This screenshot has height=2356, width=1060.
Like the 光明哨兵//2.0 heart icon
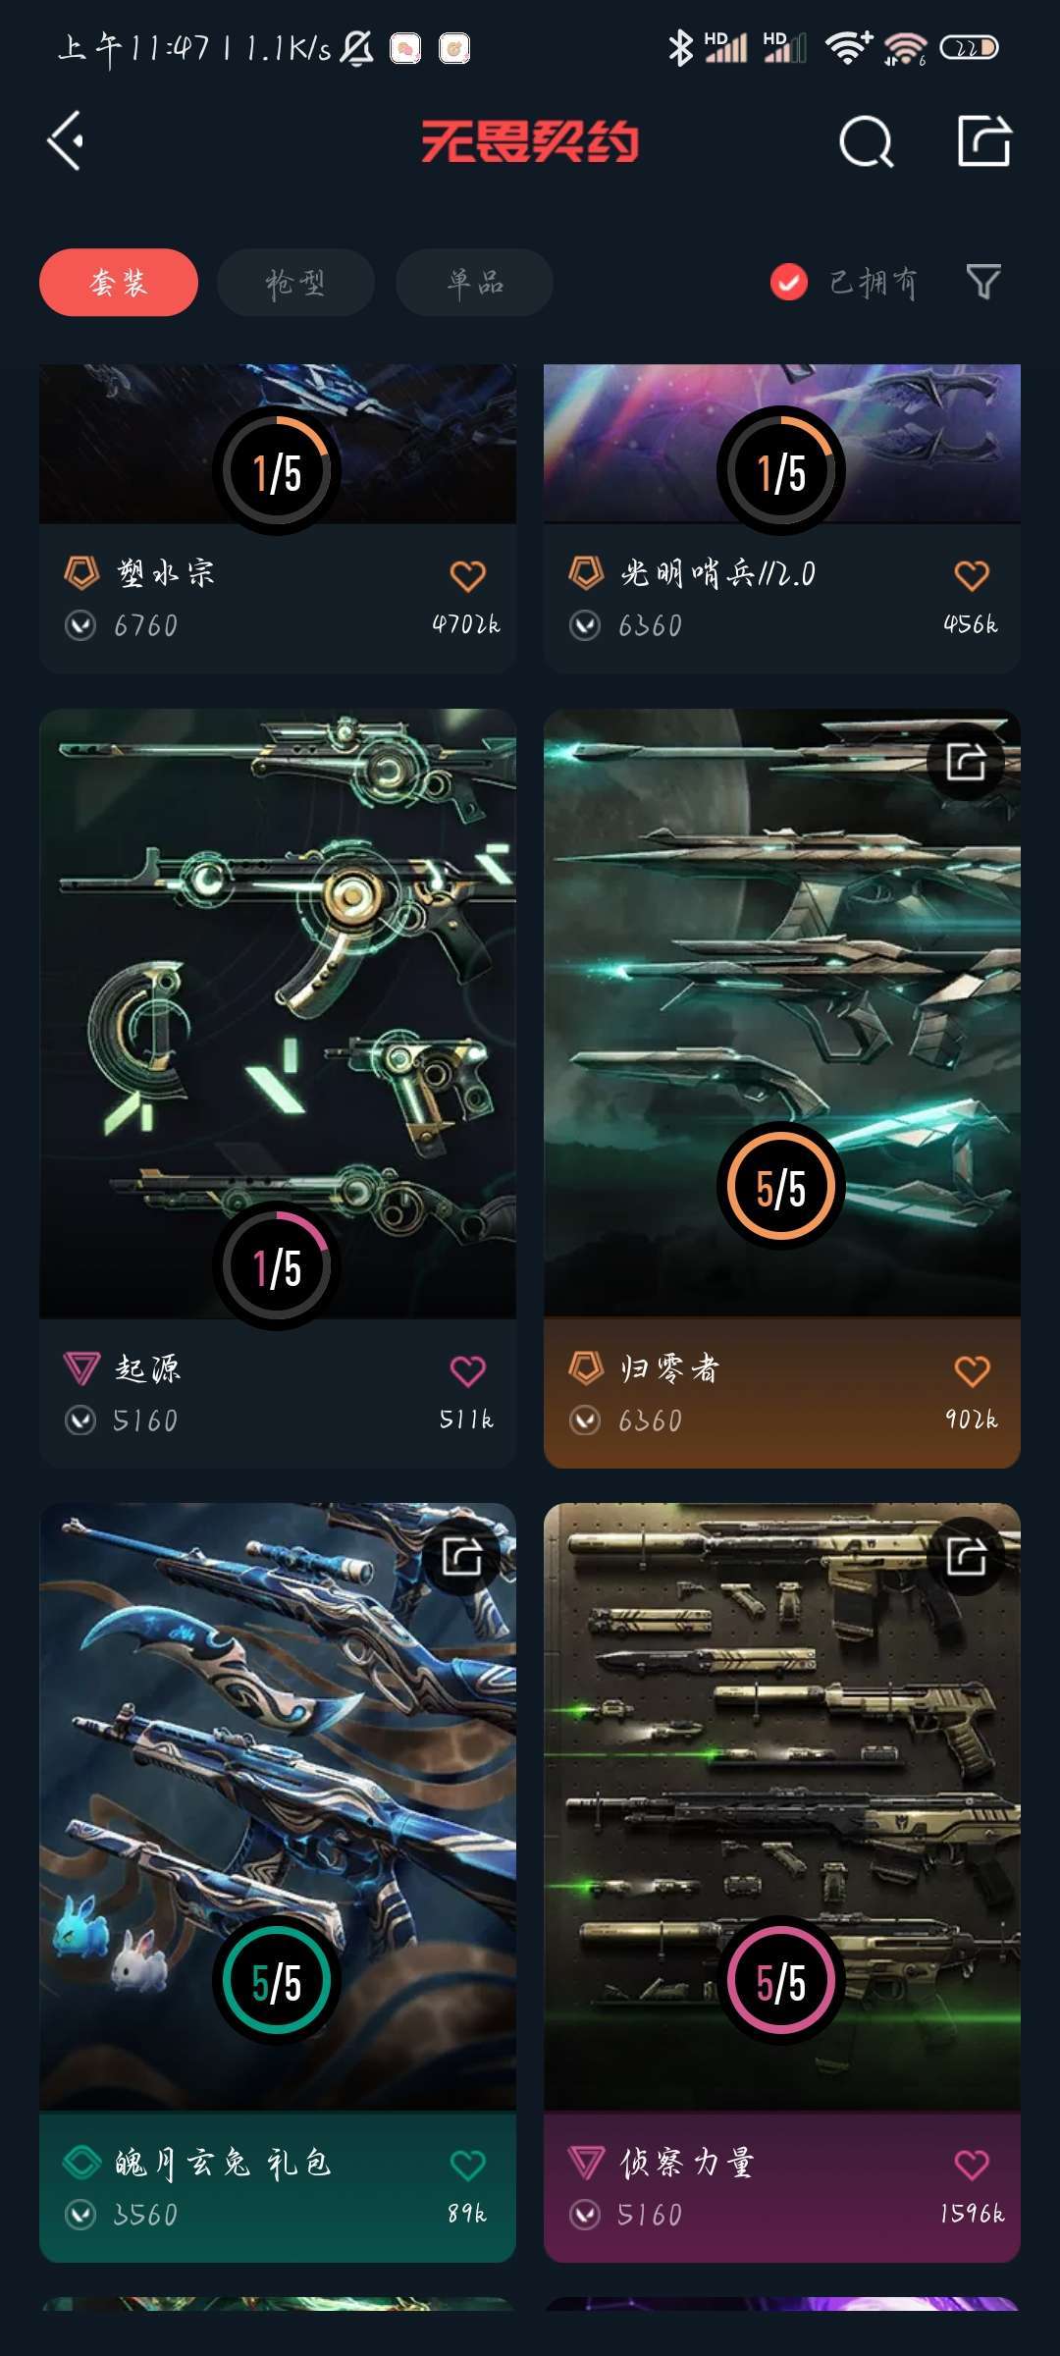tap(973, 575)
